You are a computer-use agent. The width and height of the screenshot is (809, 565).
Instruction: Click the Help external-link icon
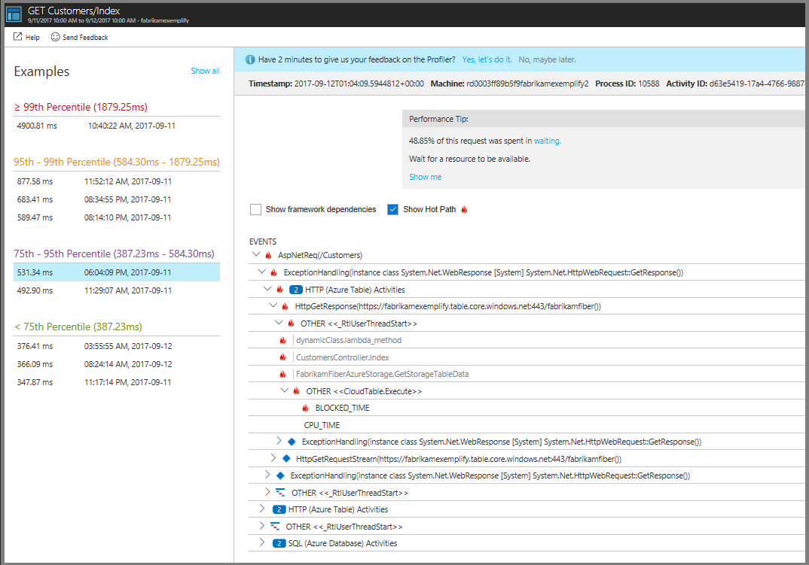(17, 37)
